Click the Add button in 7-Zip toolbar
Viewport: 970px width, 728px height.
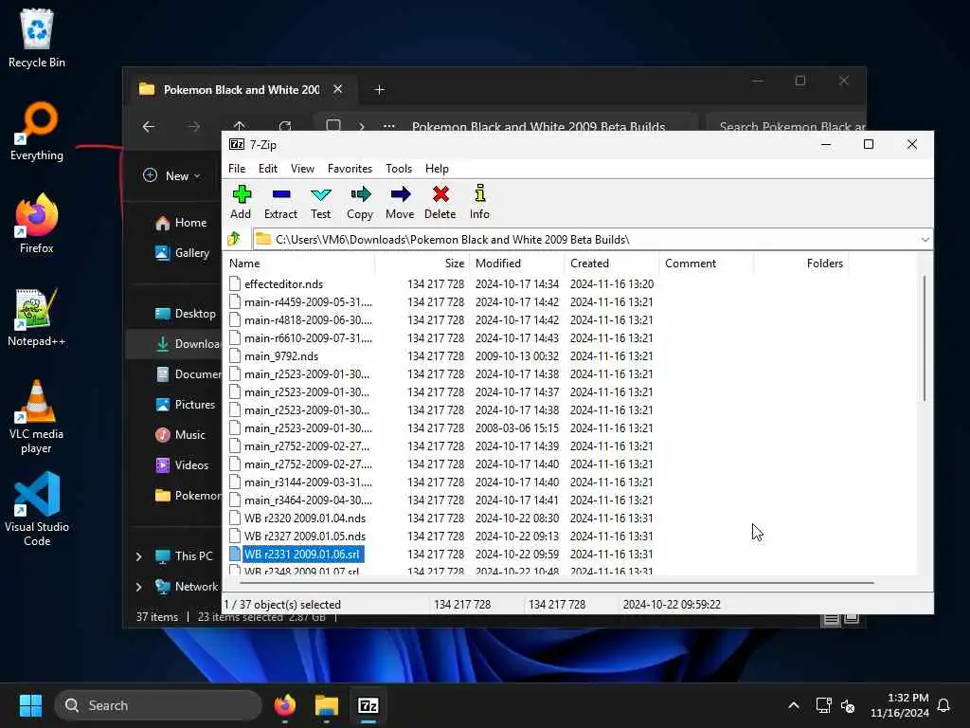[x=241, y=203]
